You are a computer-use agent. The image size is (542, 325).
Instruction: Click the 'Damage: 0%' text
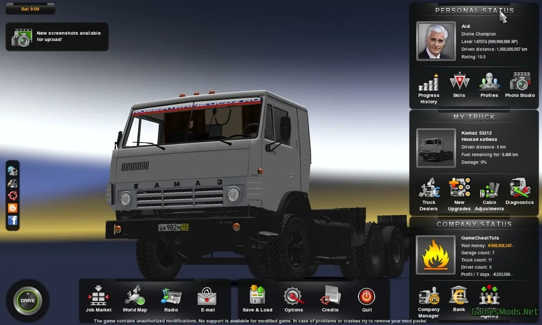click(x=474, y=162)
